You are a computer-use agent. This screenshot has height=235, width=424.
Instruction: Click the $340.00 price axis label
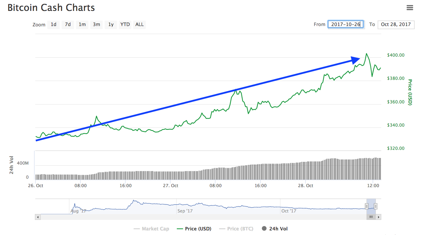coord(396,125)
